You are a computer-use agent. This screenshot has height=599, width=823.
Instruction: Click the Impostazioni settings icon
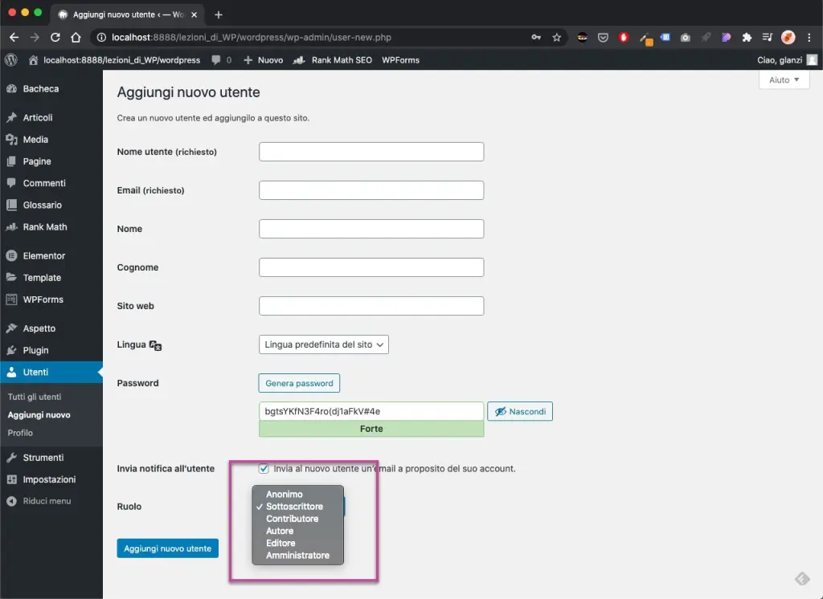click(11, 479)
